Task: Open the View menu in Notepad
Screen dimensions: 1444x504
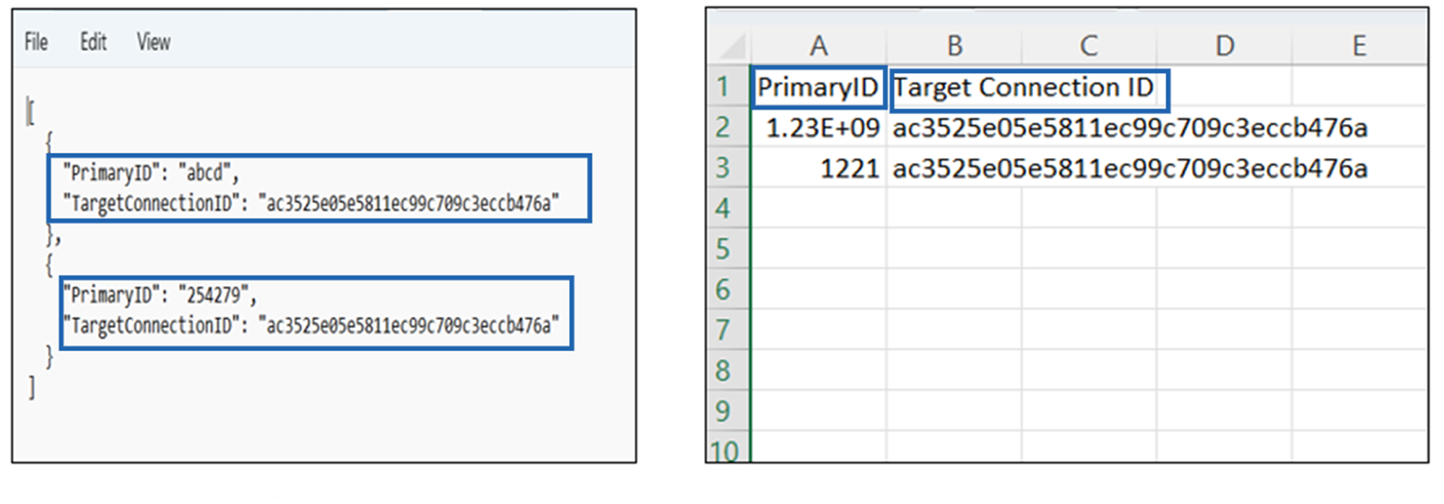Action: tap(154, 43)
